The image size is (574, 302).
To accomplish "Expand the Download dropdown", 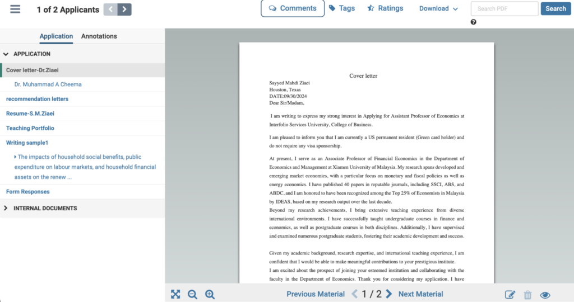I will coord(438,8).
